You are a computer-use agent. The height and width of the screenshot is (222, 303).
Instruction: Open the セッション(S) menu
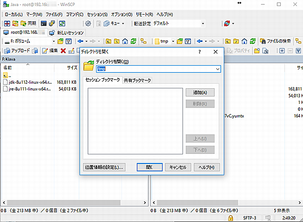97,15
